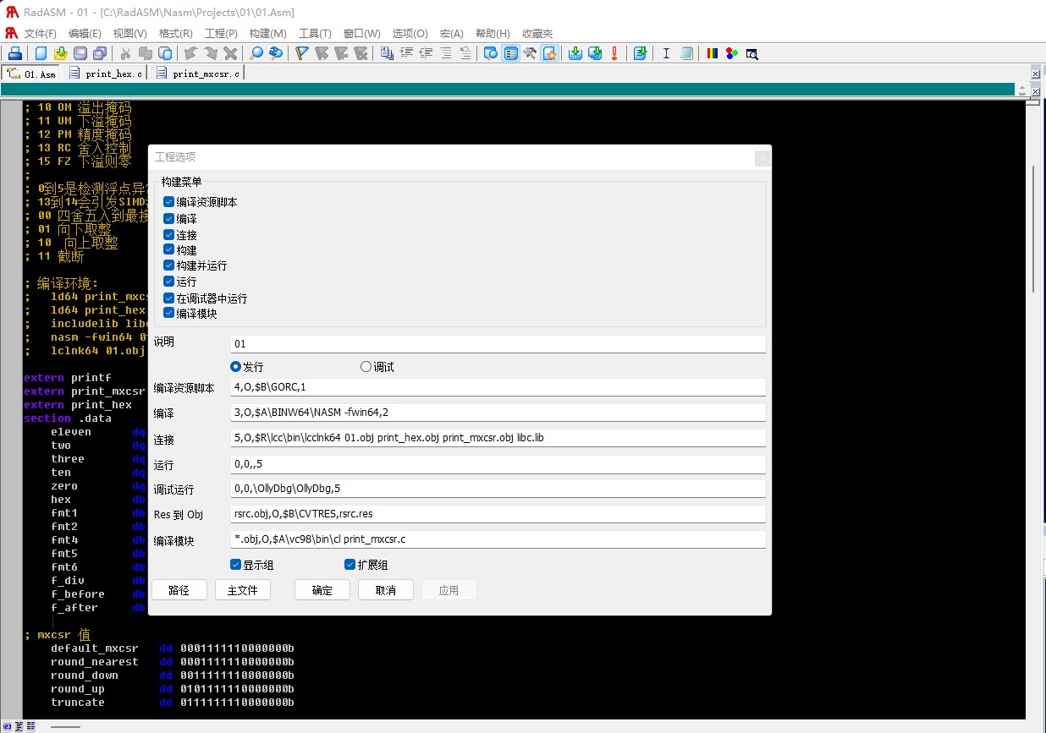Click the Copy toolbar icon

pyautogui.click(x=145, y=53)
